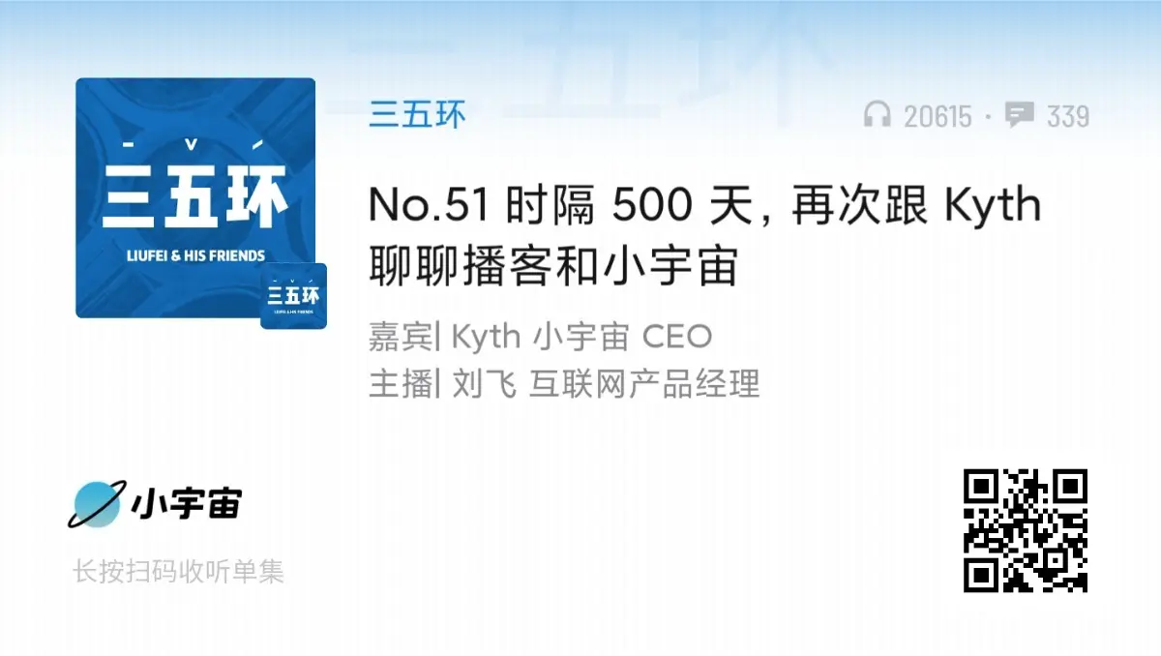Image resolution: width=1161 pixels, height=656 pixels.
Task: Open the 339 comments count
Action: click(x=1068, y=117)
